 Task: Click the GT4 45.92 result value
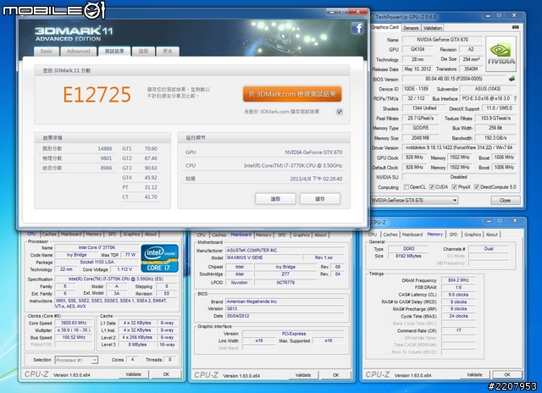click(151, 178)
